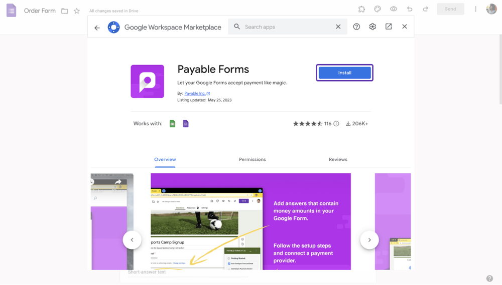Show the next carousel screenshot

click(369, 240)
